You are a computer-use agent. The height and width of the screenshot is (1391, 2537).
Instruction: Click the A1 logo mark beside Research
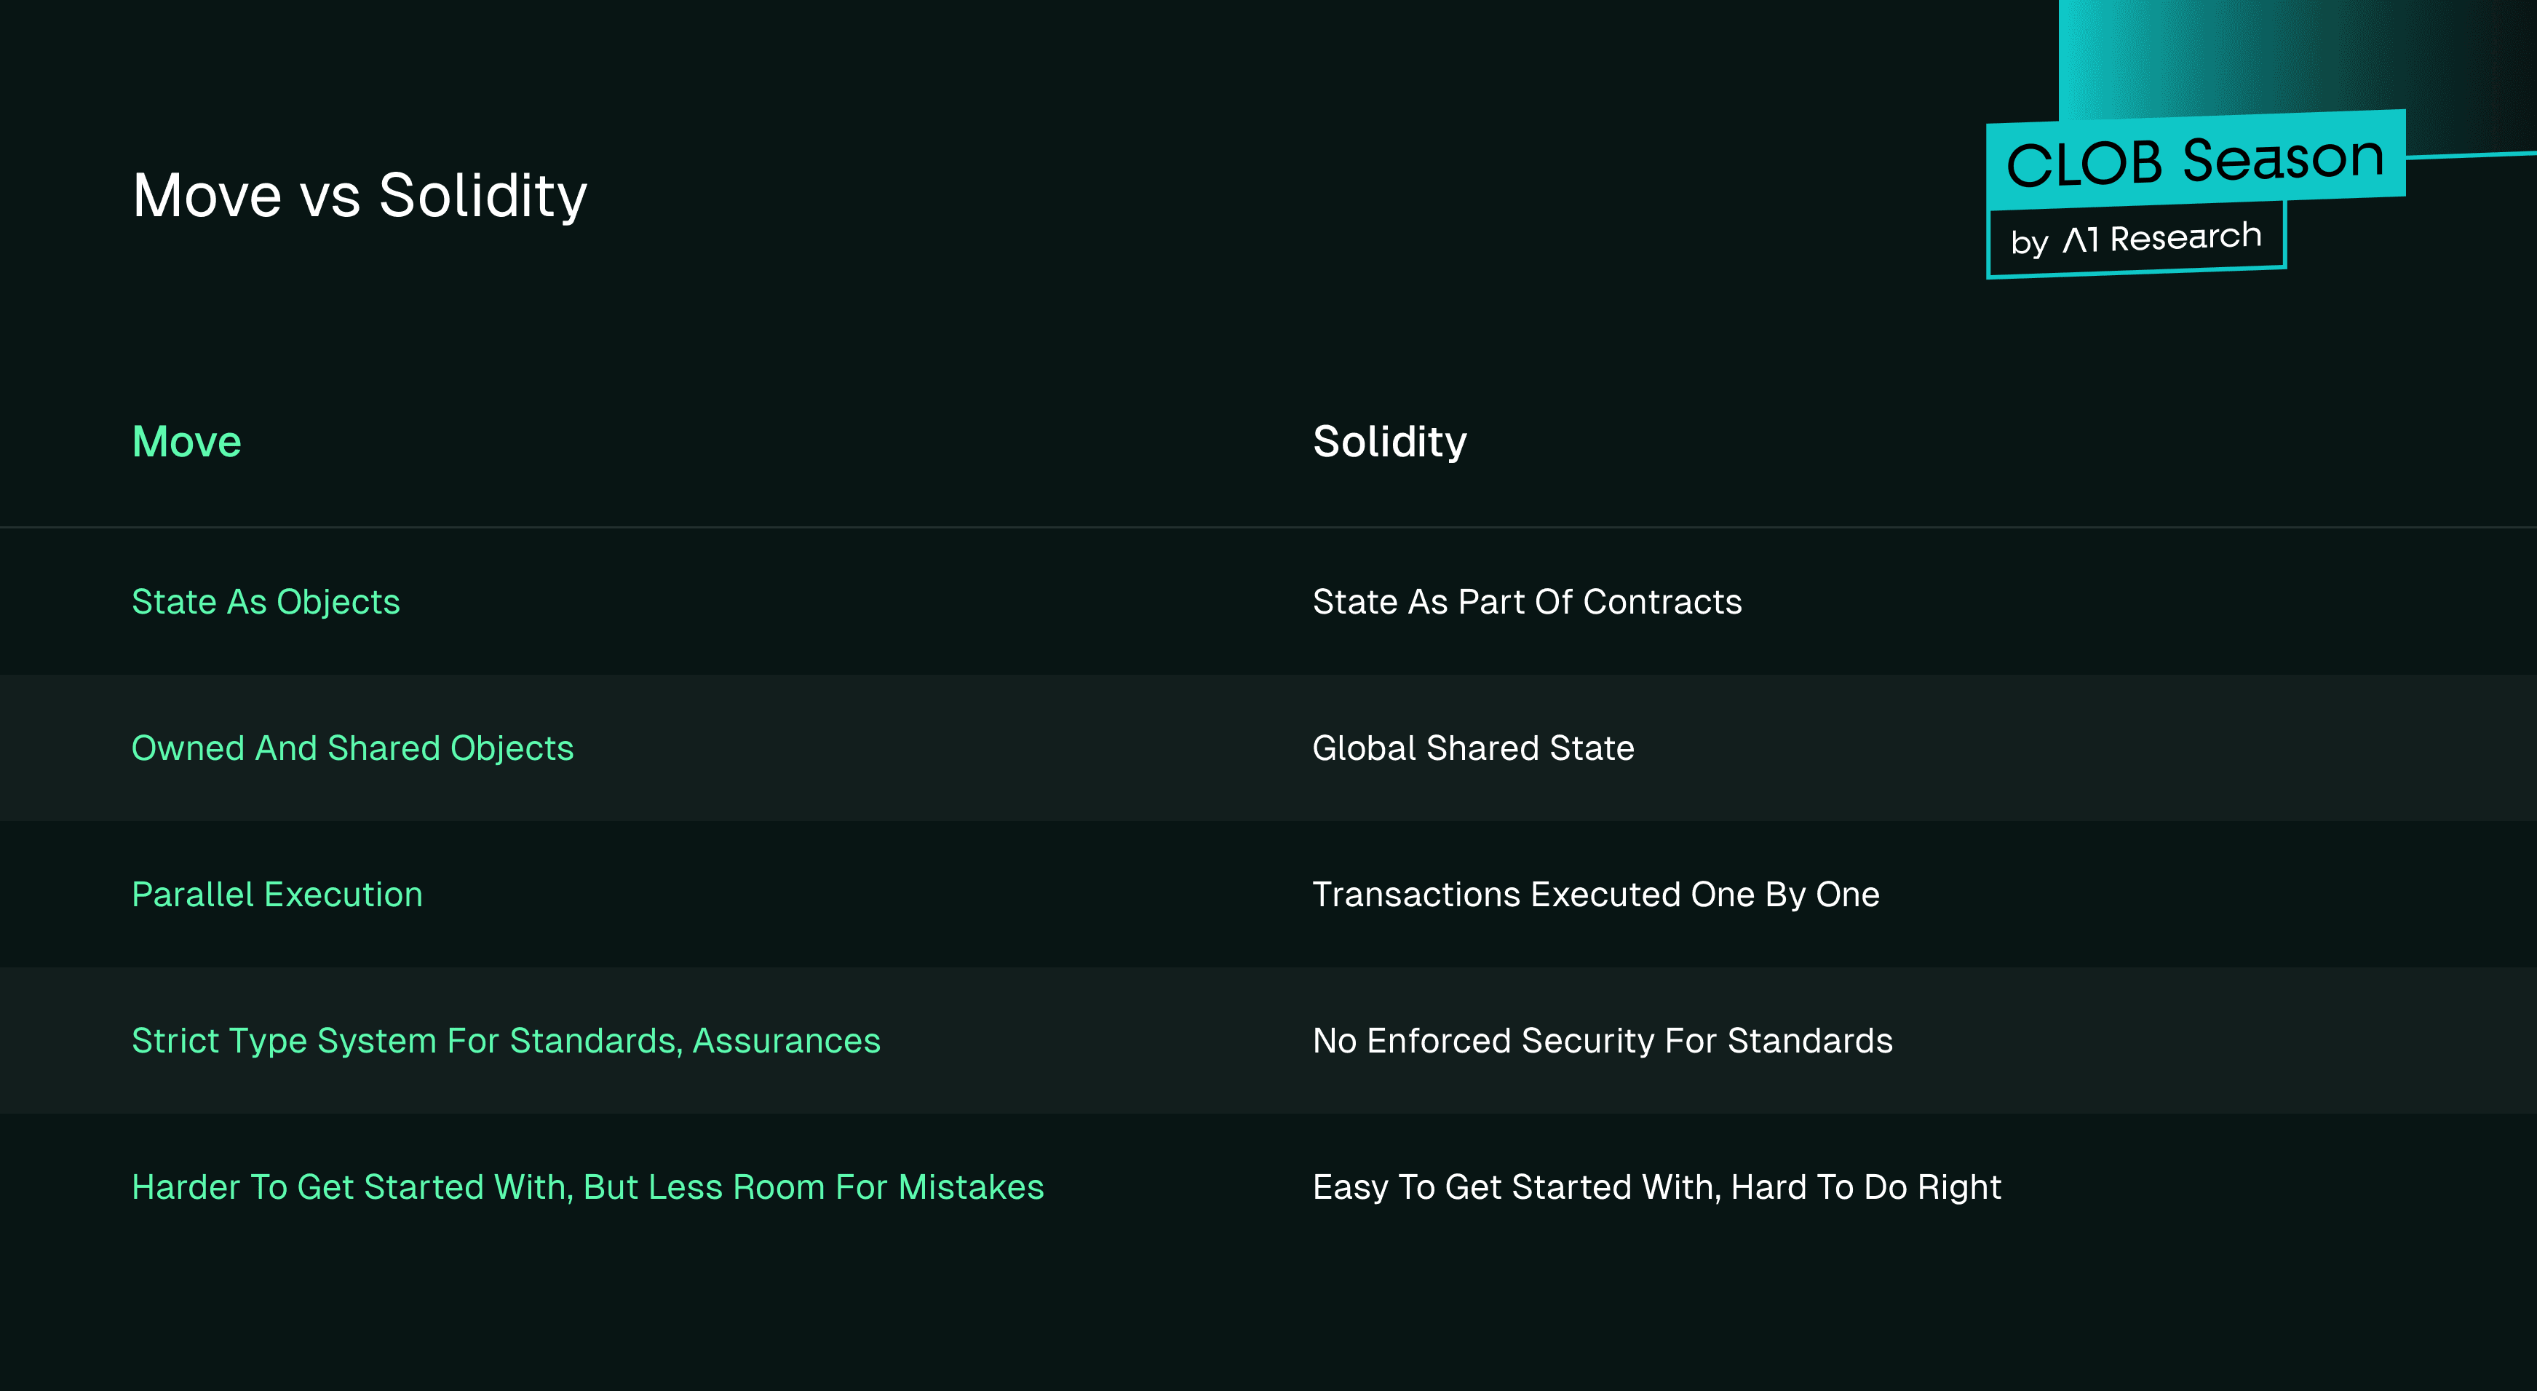coord(2080,239)
